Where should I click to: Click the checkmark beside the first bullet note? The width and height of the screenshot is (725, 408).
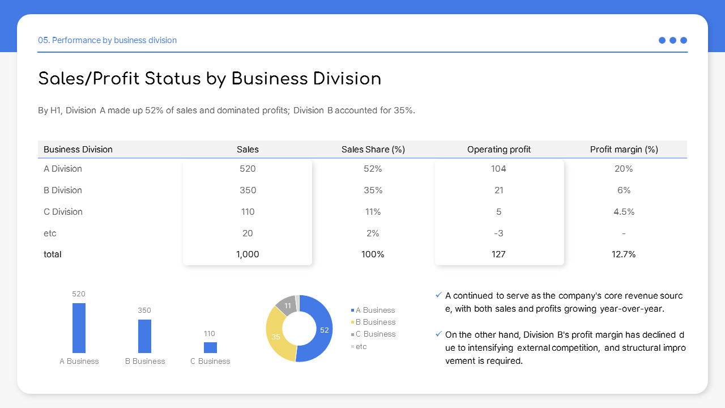pyautogui.click(x=438, y=295)
